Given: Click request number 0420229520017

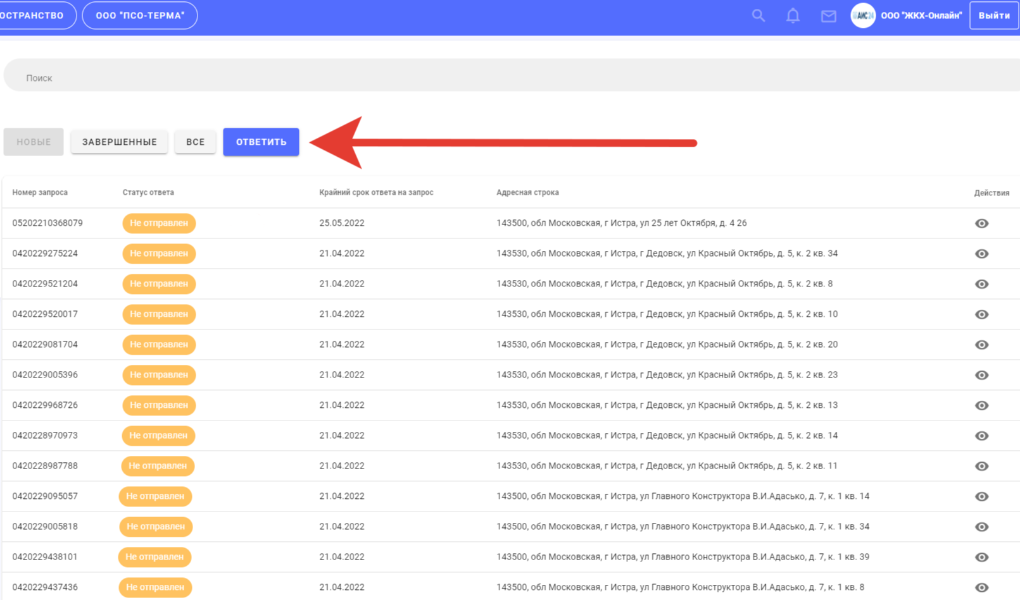Looking at the screenshot, I should click(x=45, y=314).
